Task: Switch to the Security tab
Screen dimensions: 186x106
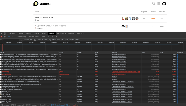Action: (x=29, y=33)
